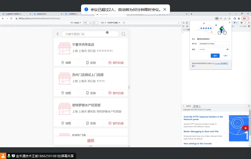Show password using the eye icon
The height and width of the screenshot is (159, 251).
click(x=227, y=49)
